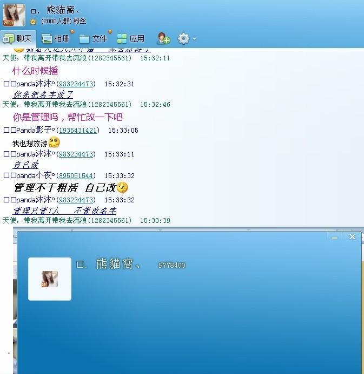Click sender name 天使 at 15:32:11
The width and height of the screenshot is (364, 374).
(45, 58)
